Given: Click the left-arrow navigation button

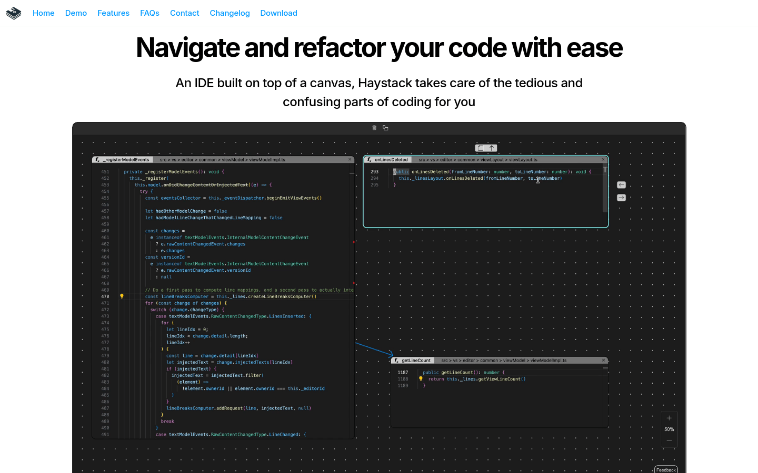Looking at the screenshot, I should 621,185.
